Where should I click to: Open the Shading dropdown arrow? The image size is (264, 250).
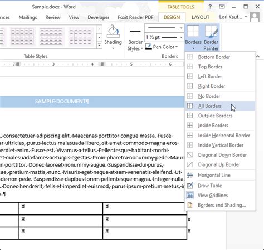pyautogui.click(x=113, y=48)
